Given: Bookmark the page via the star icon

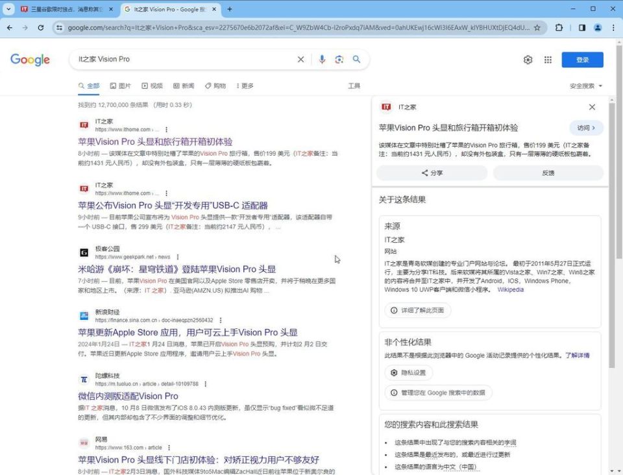Looking at the screenshot, I should tap(537, 27).
